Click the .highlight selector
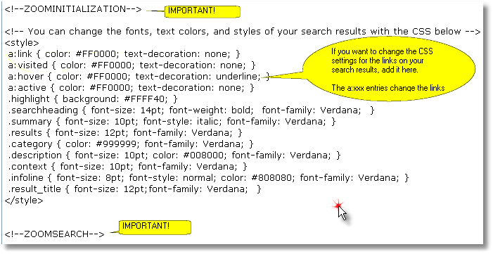Image resolution: width=493 pixels, height=254 pixels. coord(29,99)
